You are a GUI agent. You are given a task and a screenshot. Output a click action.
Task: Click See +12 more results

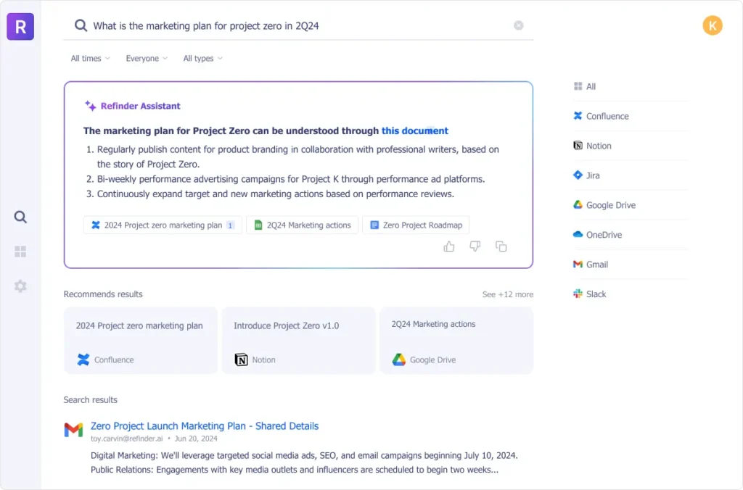coord(507,294)
